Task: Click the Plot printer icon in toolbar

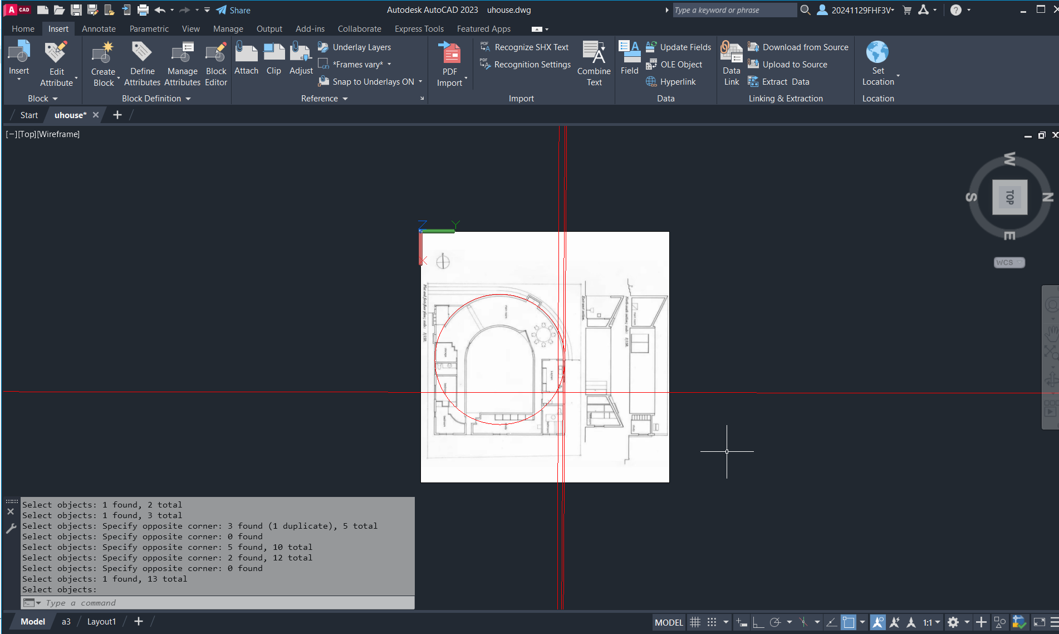Action: [143, 10]
